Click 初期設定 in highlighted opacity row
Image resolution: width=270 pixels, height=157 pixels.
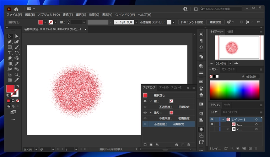(179, 124)
